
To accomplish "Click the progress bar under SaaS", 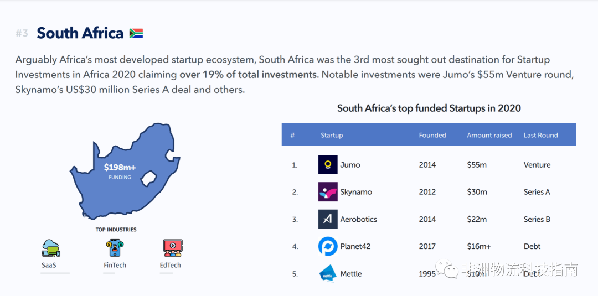I will [55, 273].
